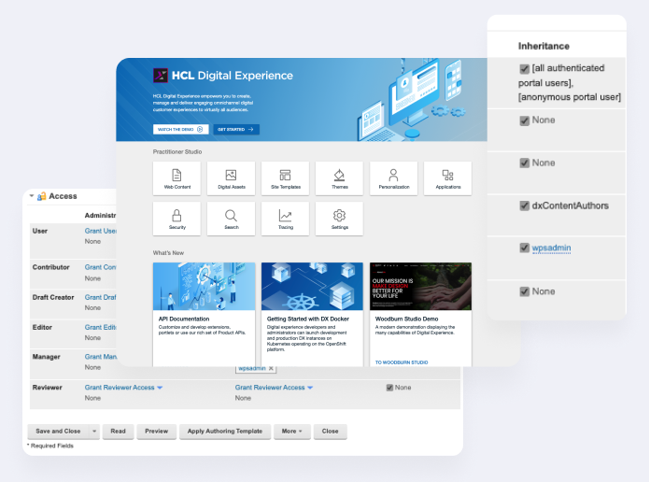Viewport: 649px width, 482px height.
Task: Click the Watch the Demo button
Action: (180, 129)
